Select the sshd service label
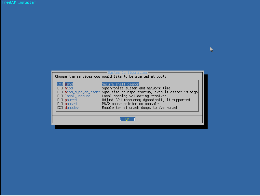The height and width of the screenshot is (196, 260). point(69,84)
